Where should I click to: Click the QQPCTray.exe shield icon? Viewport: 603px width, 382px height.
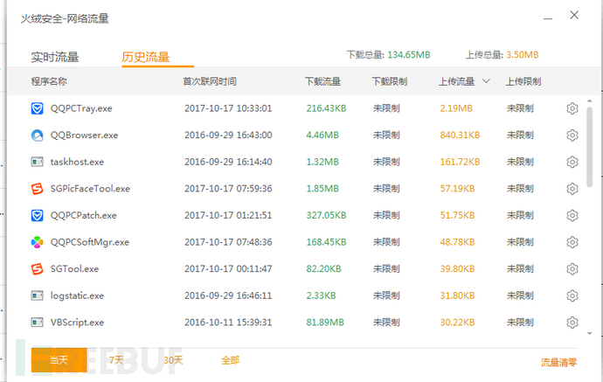(x=37, y=108)
